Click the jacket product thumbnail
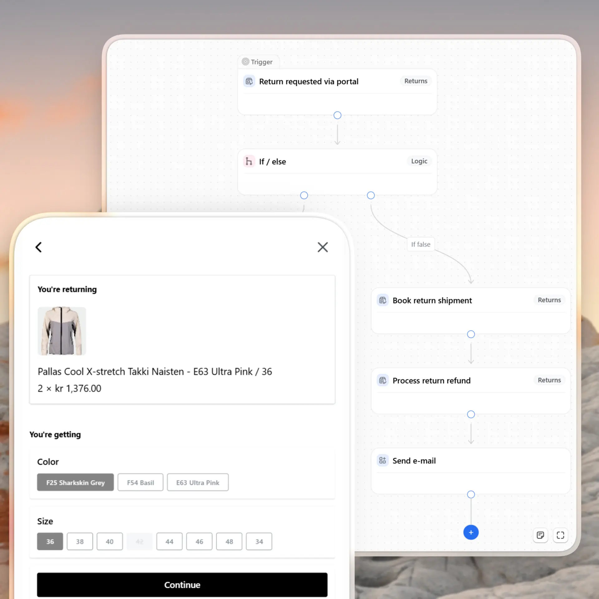The image size is (599, 599). [62, 331]
